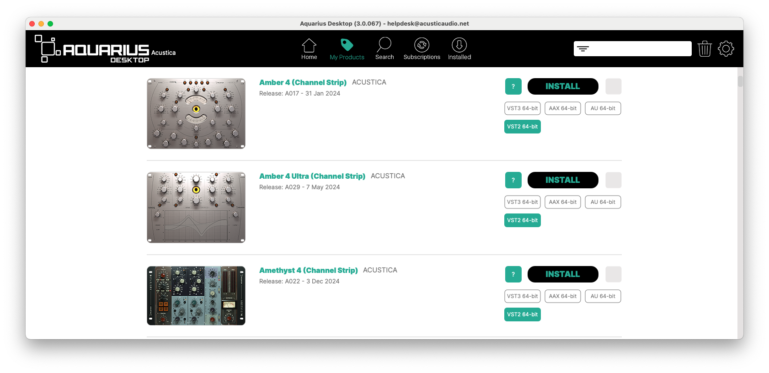Click into the product filter search field
Screen dimensions: 769x373
(x=633, y=48)
